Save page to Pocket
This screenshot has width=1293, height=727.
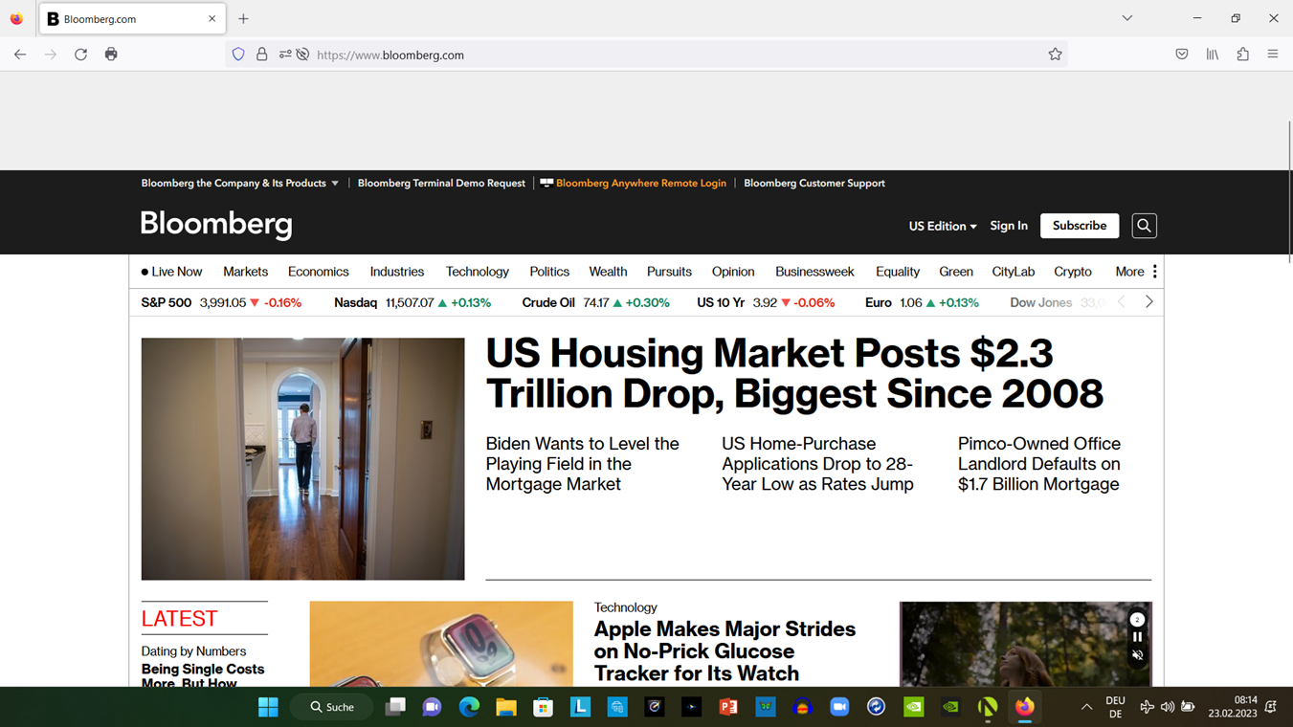tap(1182, 55)
